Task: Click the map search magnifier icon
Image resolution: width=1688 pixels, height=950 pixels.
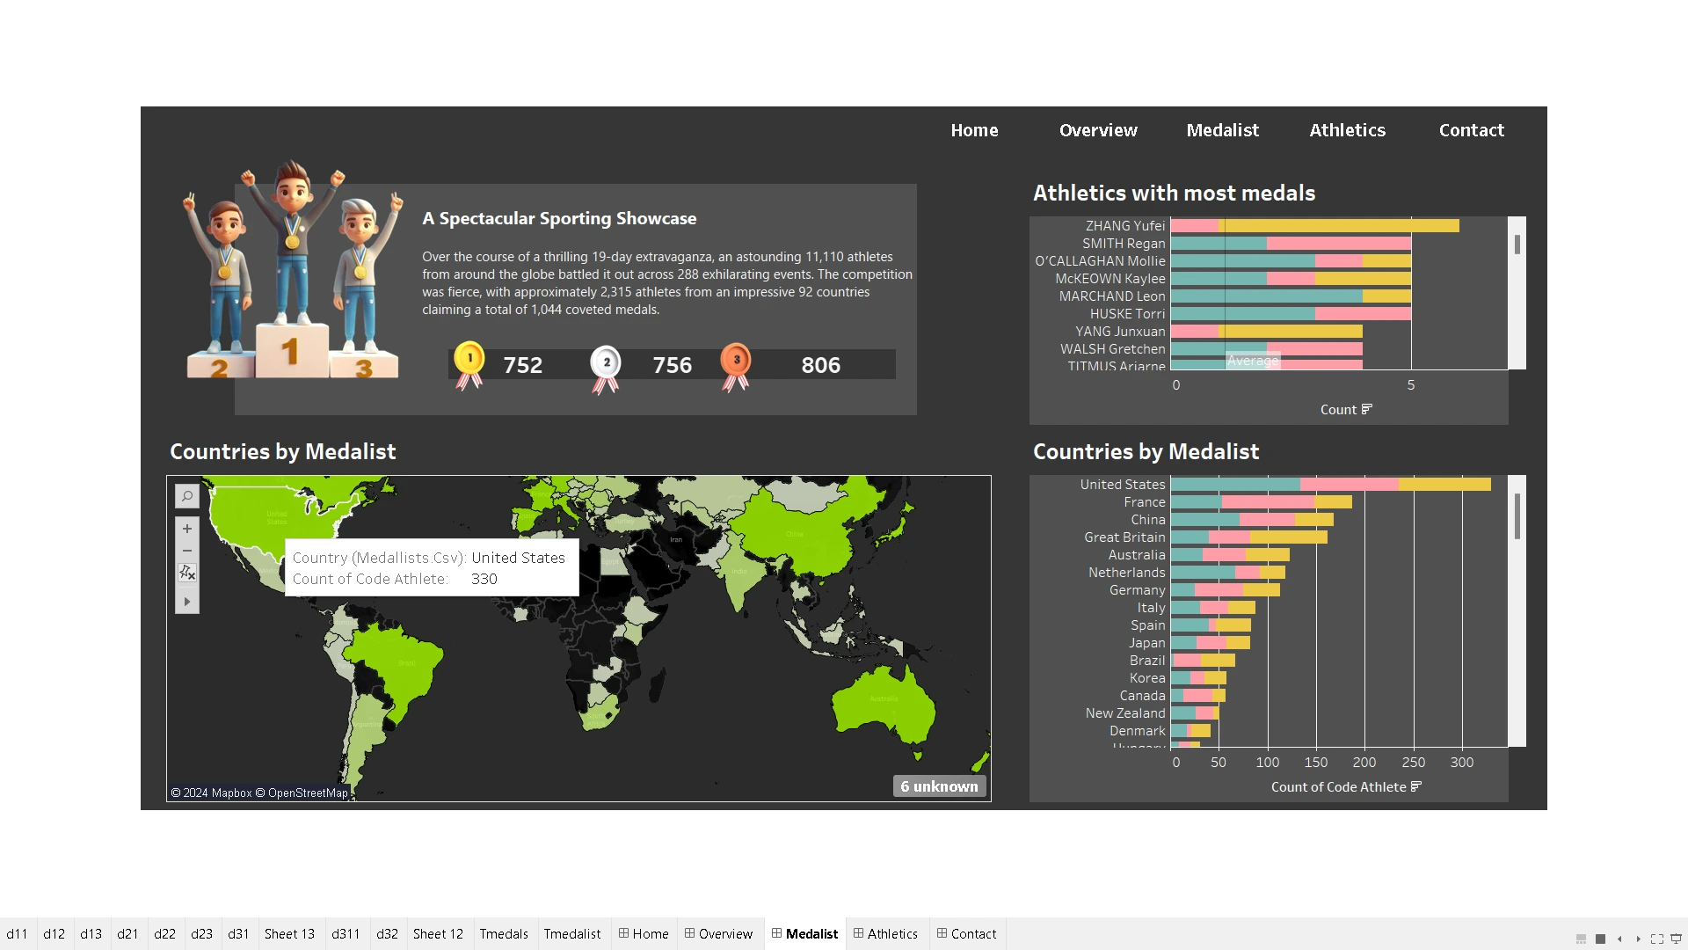Action: tap(186, 497)
